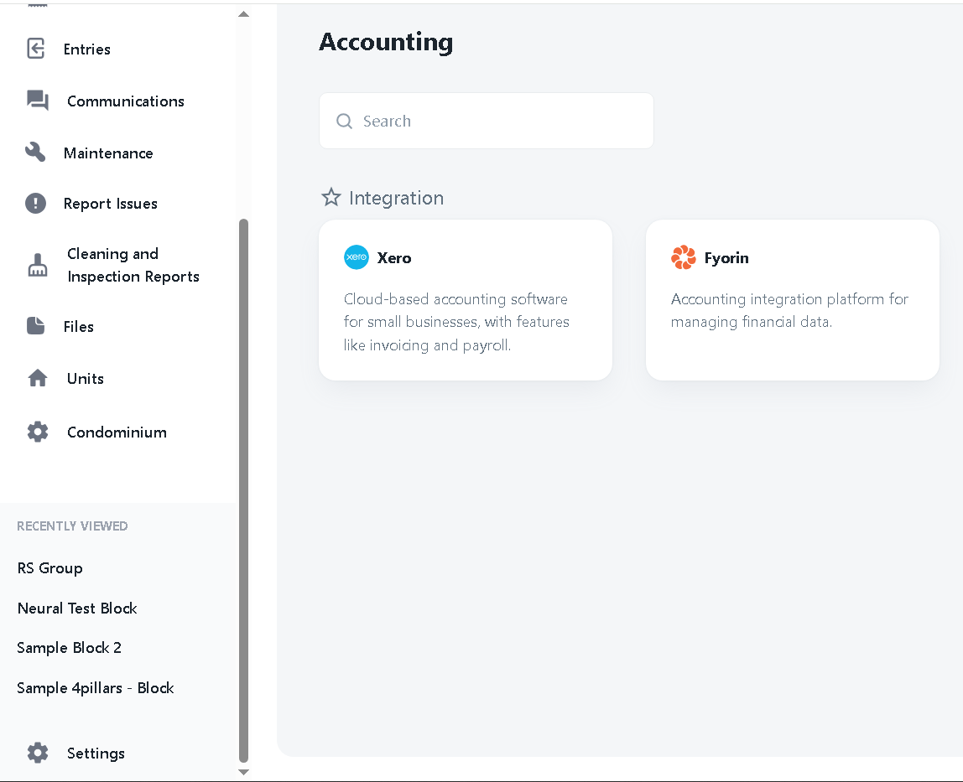This screenshot has height=782, width=963.
Task: Click the Xero logo on its card
Action: tap(356, 257)
